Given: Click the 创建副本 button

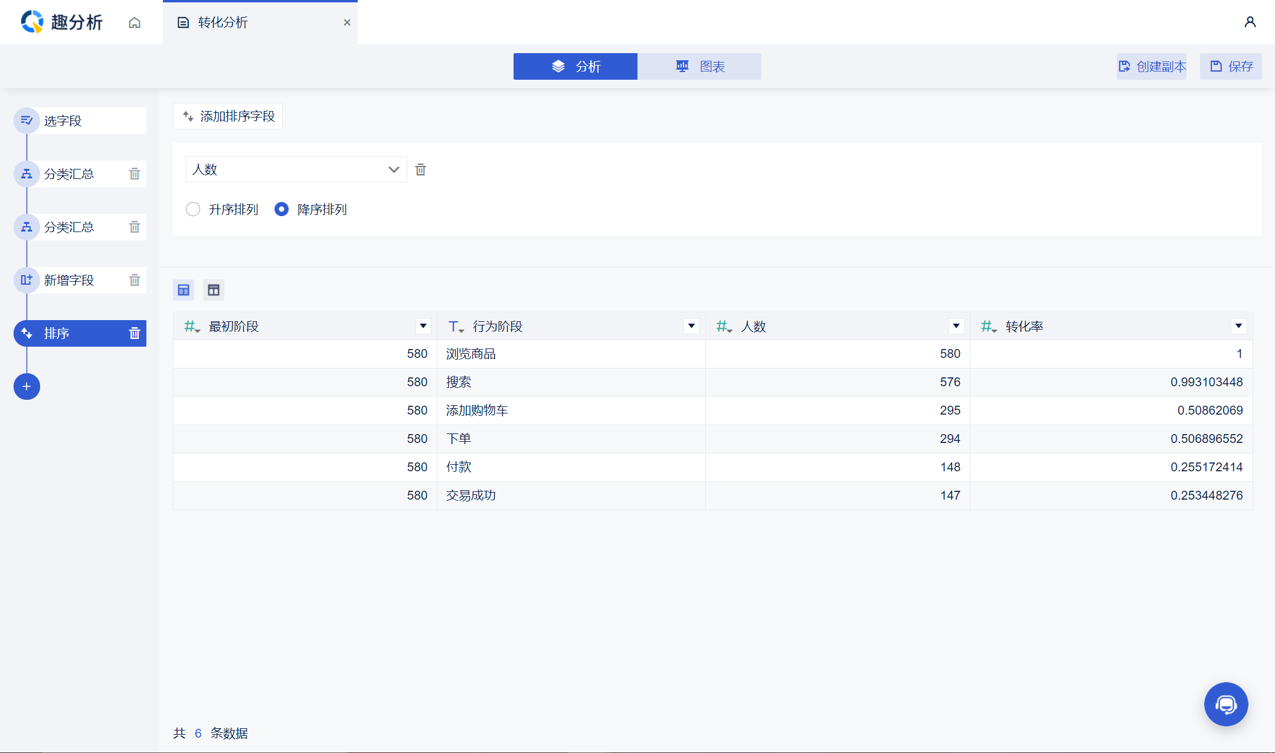Looking at the screenshot, I should click(x=1152, y=66).
